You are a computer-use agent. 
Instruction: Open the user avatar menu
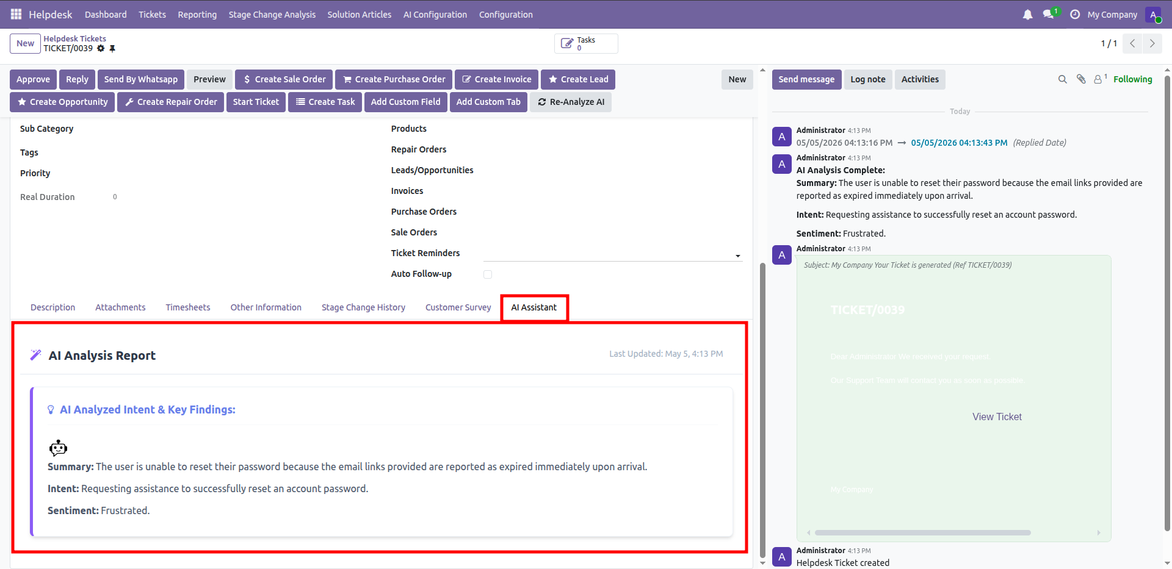[1153, 15]
